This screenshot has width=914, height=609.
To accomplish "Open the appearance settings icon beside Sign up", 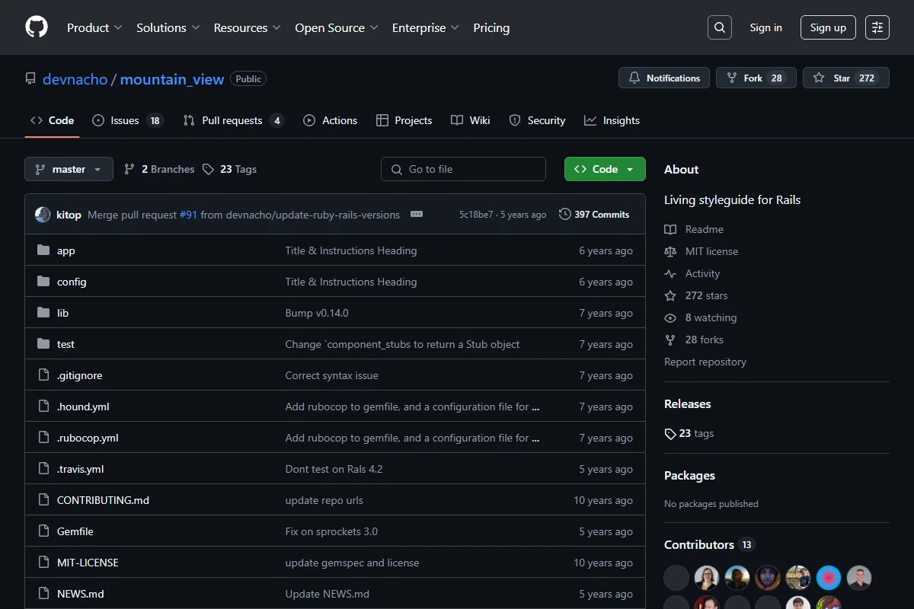I will tap(877, 27).
